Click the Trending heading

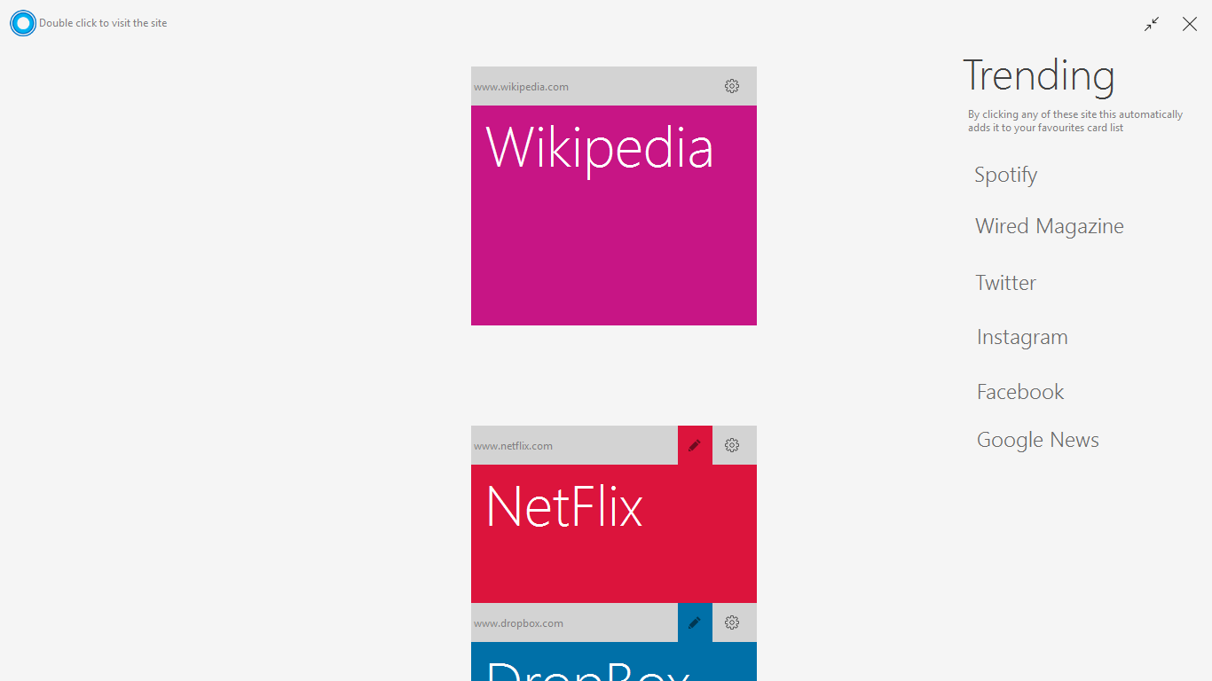point(1039,75)
